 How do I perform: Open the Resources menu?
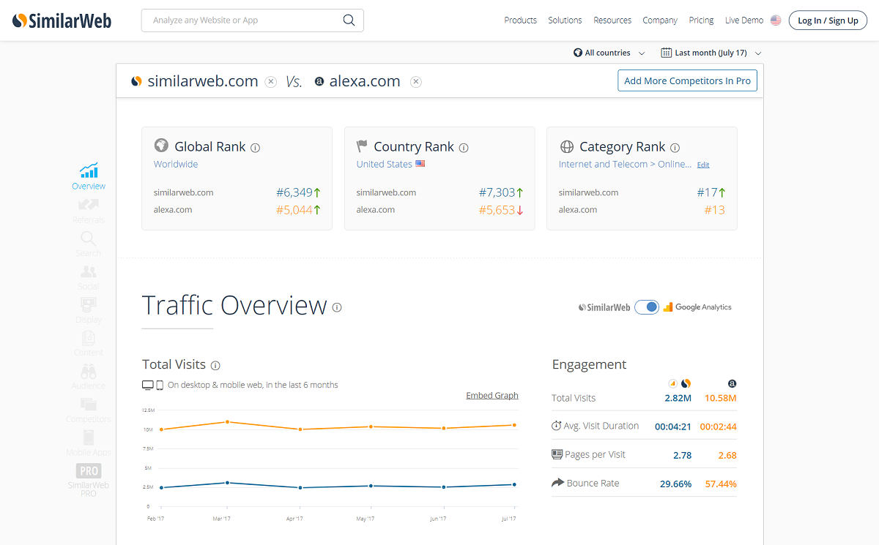click(x=612, y=20)
